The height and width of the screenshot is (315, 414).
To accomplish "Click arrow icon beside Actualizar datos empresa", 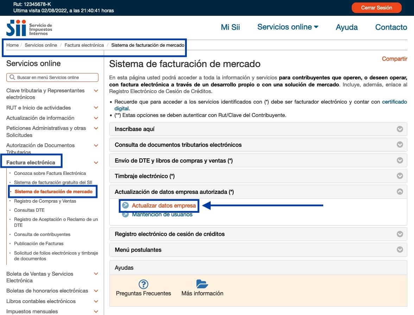I will pos(125,205).
